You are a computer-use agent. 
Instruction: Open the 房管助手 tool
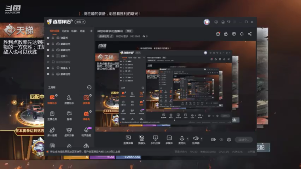(69, 100)
